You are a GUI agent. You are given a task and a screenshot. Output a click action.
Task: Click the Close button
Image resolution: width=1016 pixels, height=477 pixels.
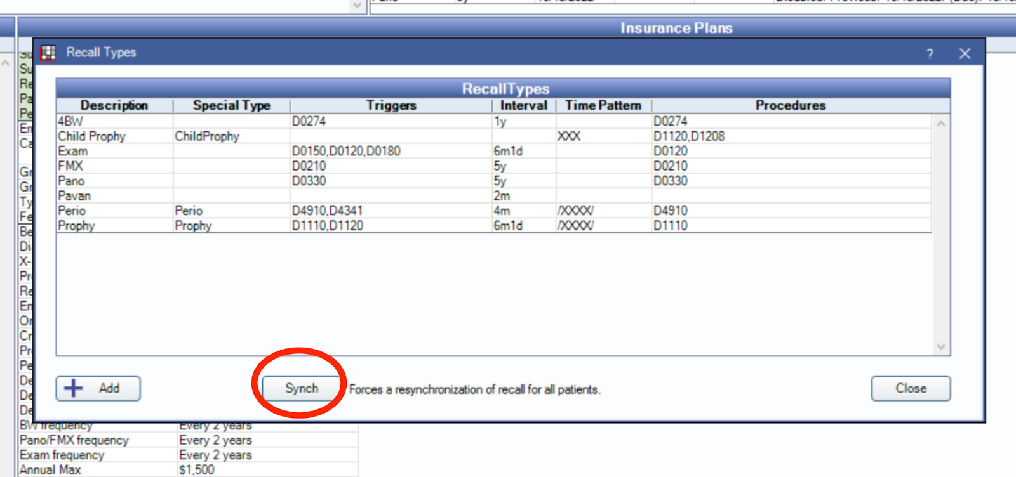[x=910, y=388]
